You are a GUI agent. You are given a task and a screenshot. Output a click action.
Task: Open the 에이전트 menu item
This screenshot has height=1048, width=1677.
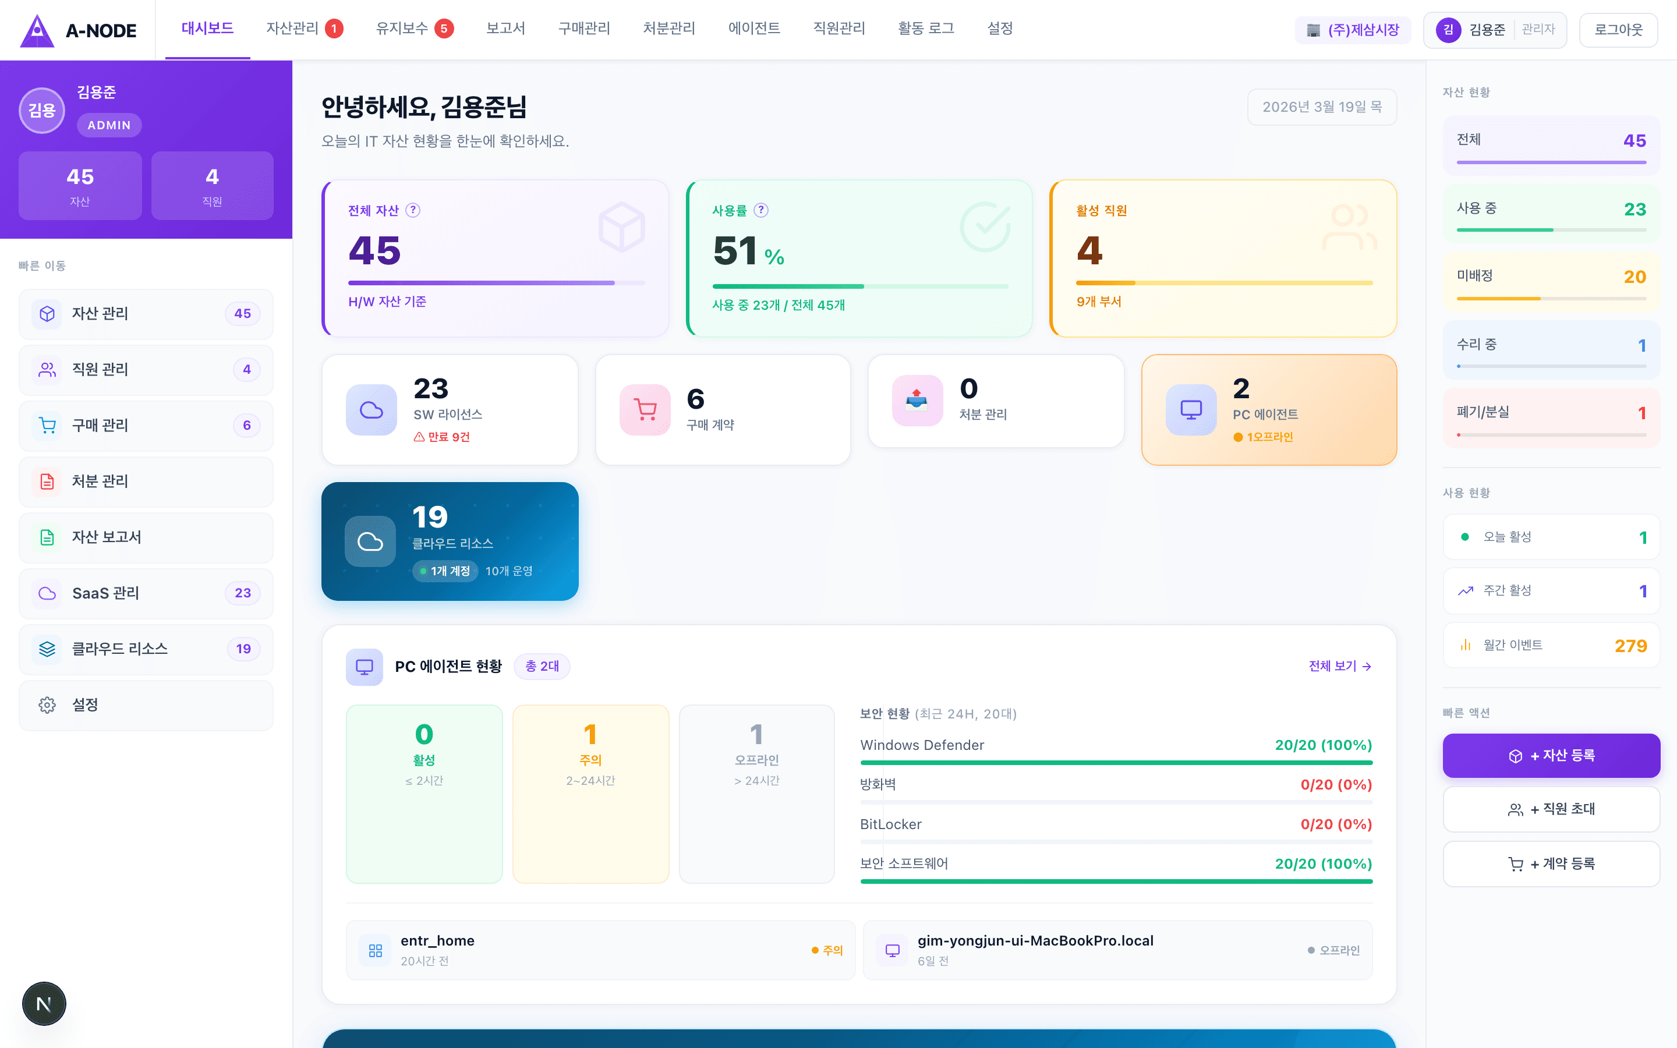pos(754,29)
